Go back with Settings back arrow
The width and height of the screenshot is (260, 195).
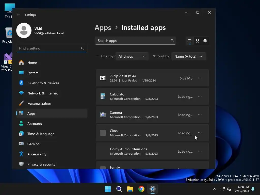pos(18,14)
